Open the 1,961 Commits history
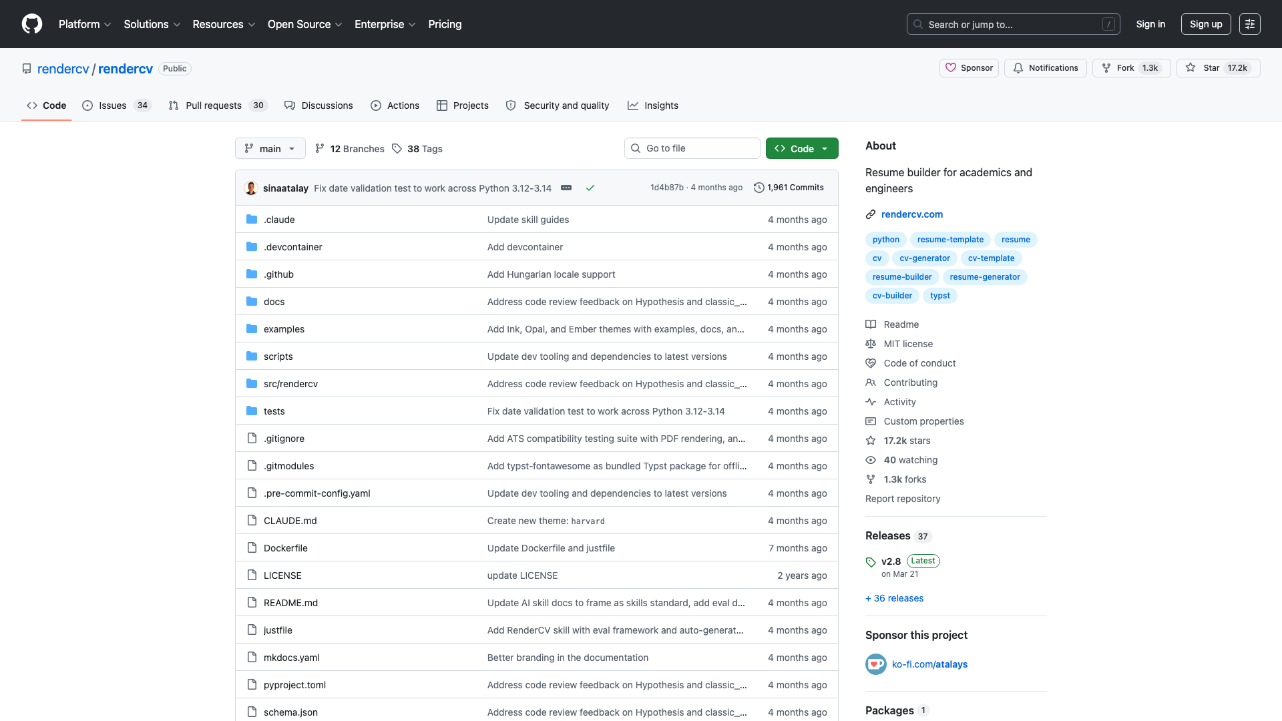This screenshot has width=1282, height=721. click(789, 188)
